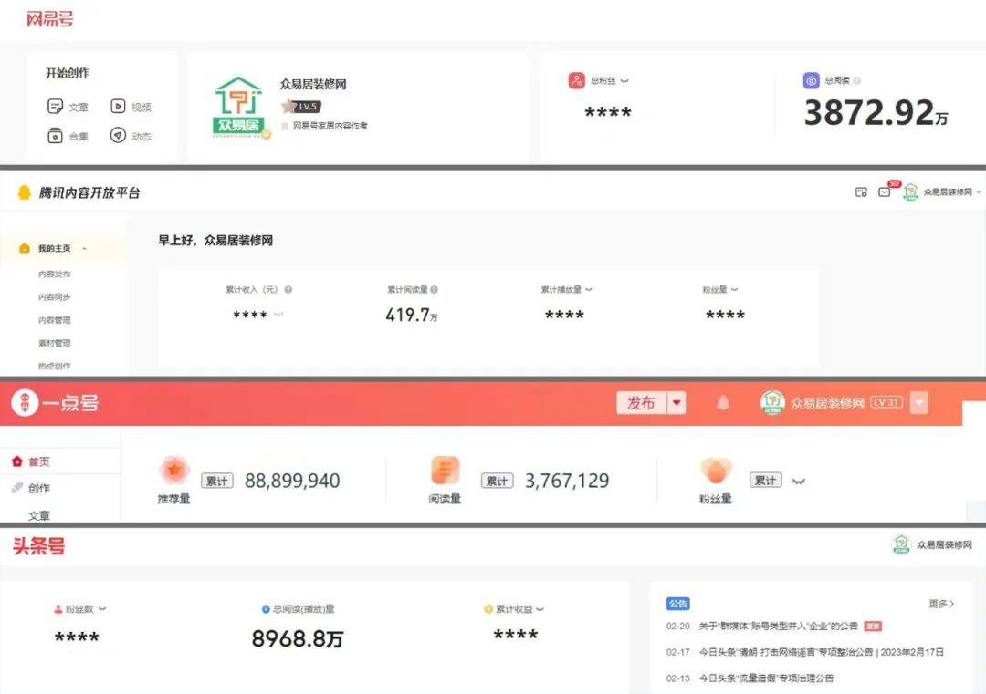Expand the 腾讯 account name dropdown

(979, 192)
